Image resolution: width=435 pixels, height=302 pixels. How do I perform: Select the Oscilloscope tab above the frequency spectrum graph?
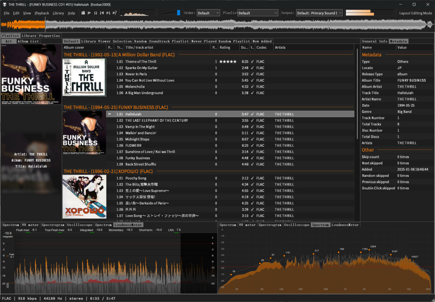click(x=296, y=225)
